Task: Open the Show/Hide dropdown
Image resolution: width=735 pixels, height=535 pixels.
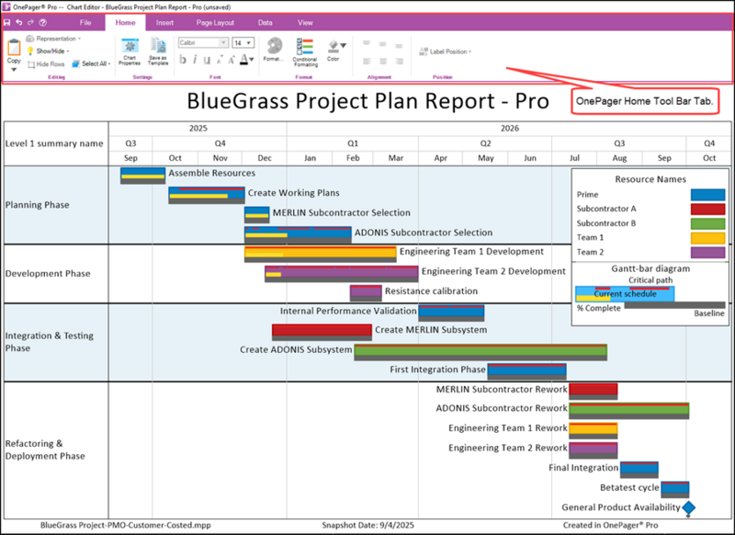Action: pyautogui.click(x=48, y=51)
